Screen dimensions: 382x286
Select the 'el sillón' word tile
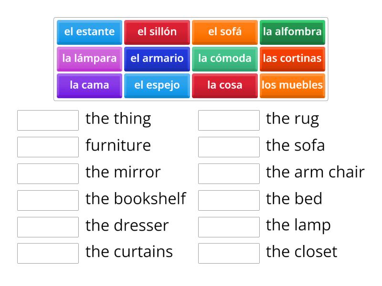[x=157, y=32]
